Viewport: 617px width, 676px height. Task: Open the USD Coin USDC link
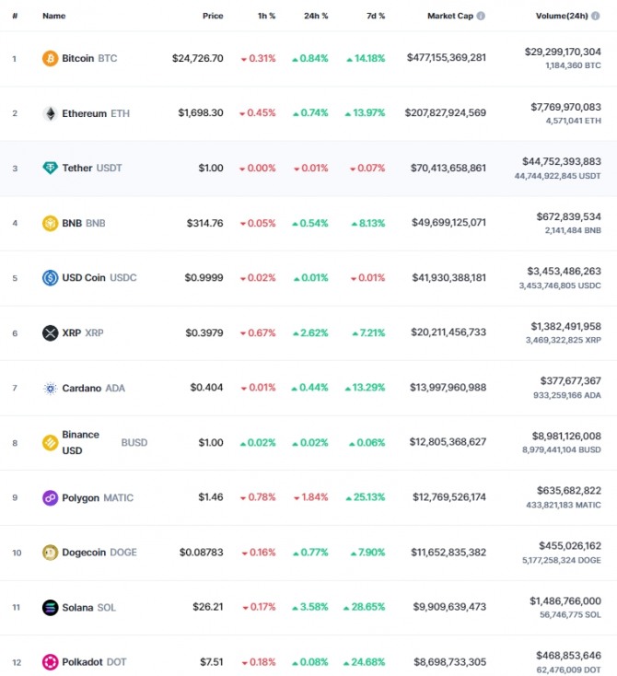point(99,277)
